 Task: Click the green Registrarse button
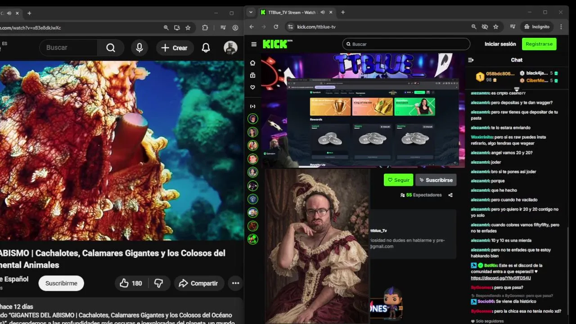click(x=539, y=44)
